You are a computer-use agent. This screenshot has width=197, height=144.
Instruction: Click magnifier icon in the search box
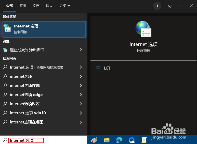5,140
